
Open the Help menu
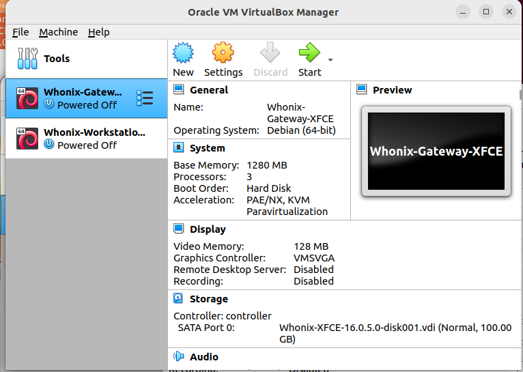(x=99, y=32)
